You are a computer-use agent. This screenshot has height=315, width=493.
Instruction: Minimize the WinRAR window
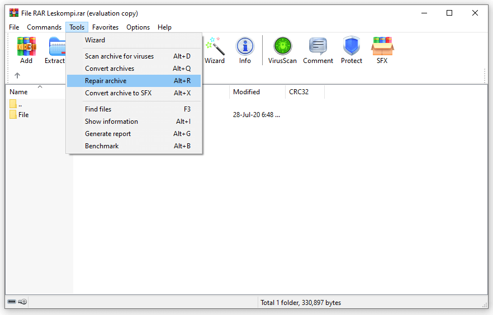point(424,13)
